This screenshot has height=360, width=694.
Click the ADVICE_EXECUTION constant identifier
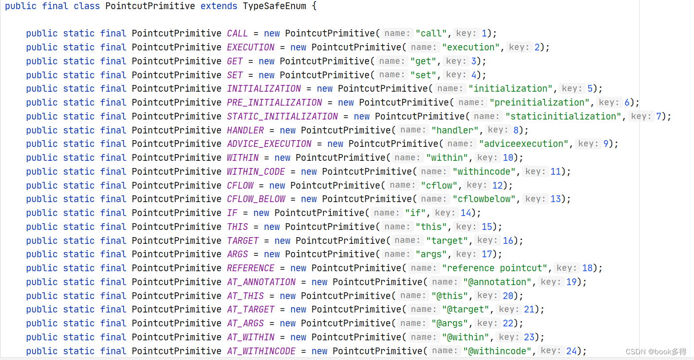pyautogui.click(x=269, y=144)
